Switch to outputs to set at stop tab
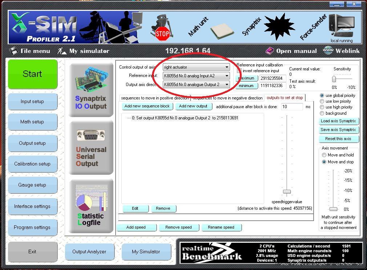Screen dimensions: 367x270 coord(285,98)
